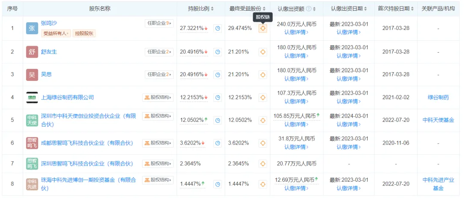
Task: Click the 上海绿谷制药 company logo
Action: (x=32, y=97)
